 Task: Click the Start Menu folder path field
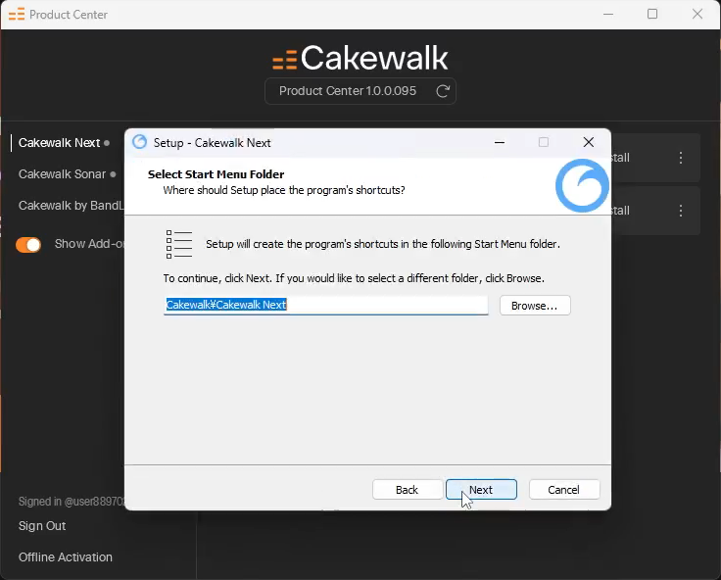[325, 305]
